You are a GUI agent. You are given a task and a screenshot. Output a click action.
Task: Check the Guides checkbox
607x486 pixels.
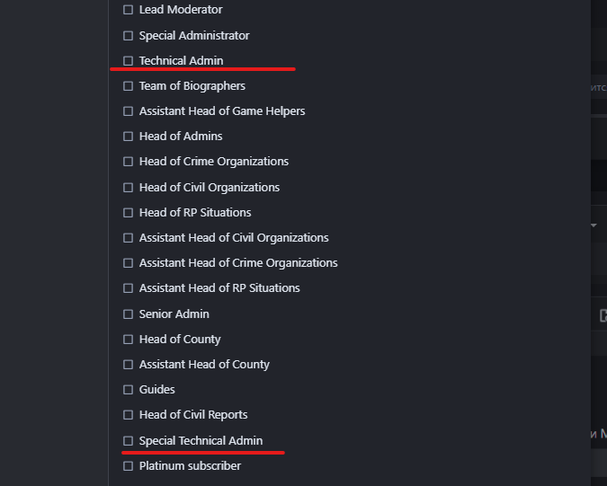click(x=128, y=390)
